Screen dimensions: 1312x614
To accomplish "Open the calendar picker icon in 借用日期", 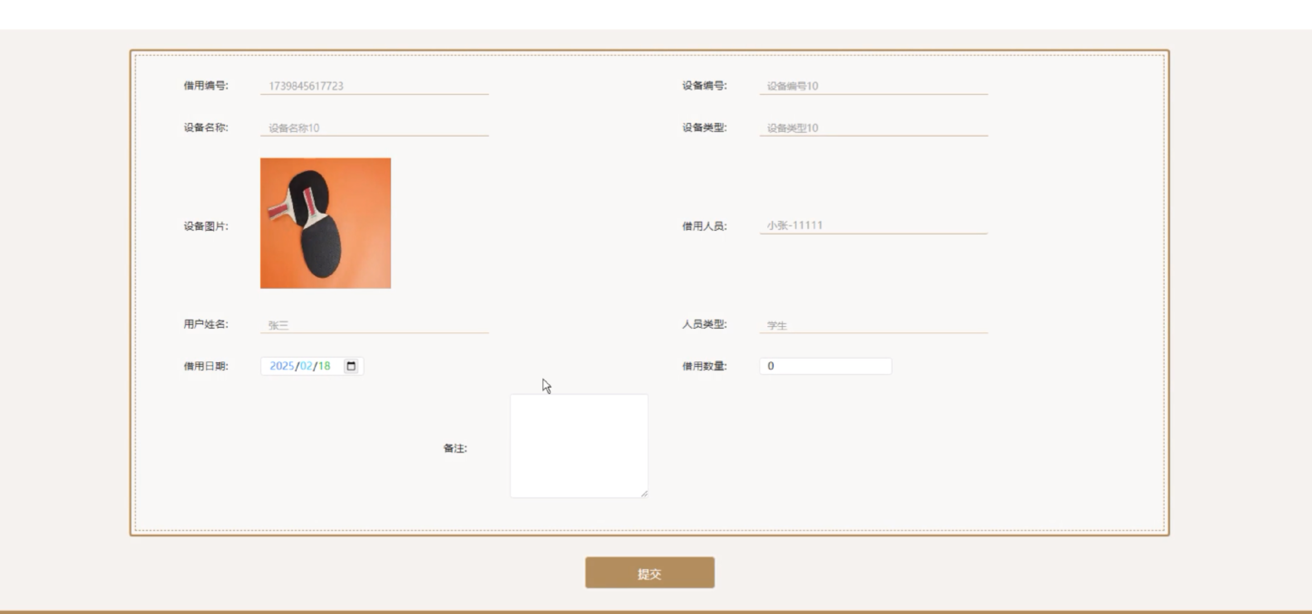I will click(351, 366).
